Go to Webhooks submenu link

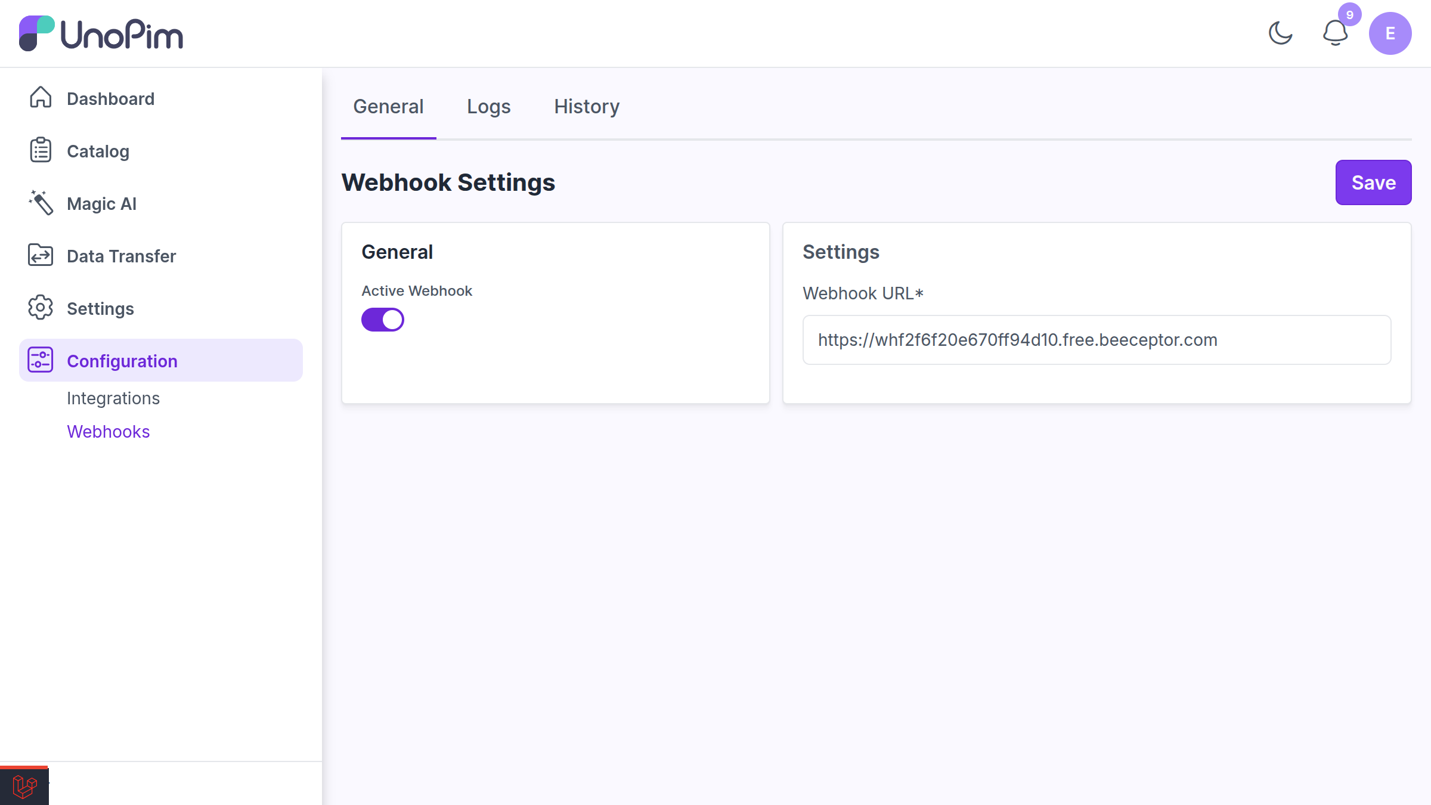tap(109, 432)
